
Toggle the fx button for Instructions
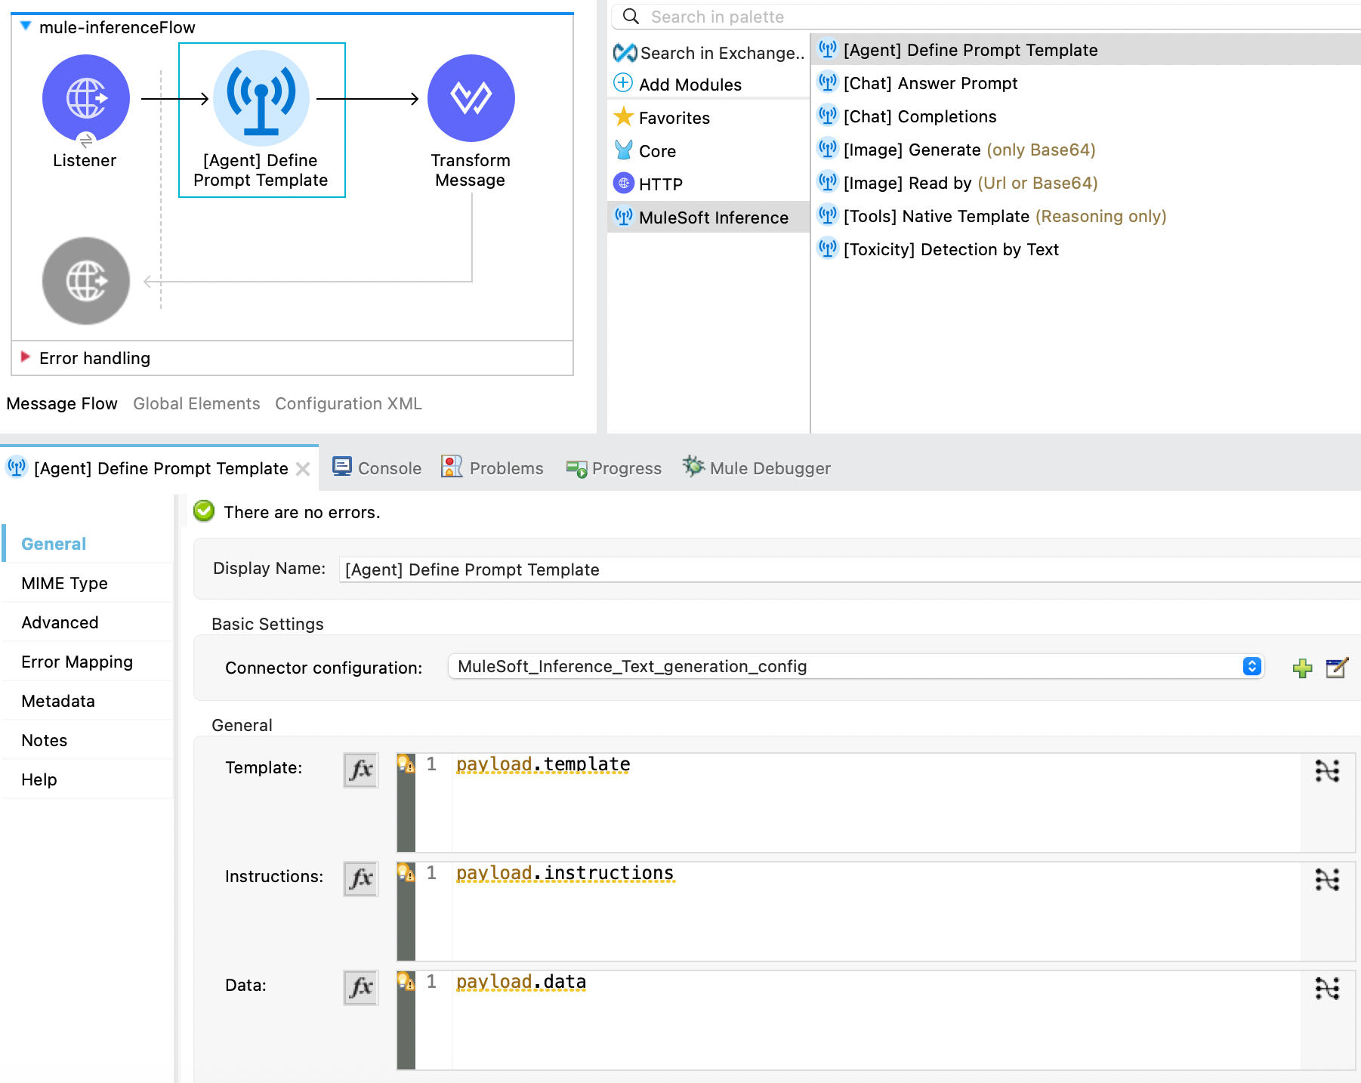(361, 878)
